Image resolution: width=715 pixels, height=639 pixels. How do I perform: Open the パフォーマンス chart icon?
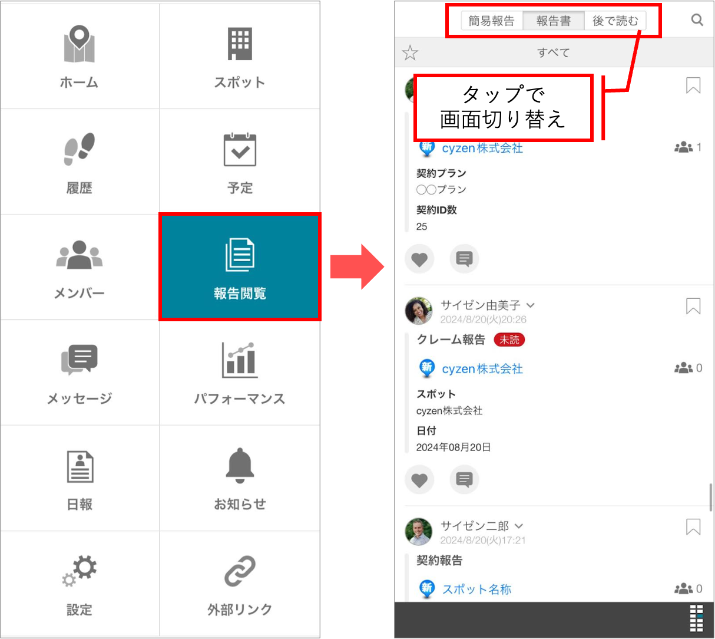[x=240, y=360]
